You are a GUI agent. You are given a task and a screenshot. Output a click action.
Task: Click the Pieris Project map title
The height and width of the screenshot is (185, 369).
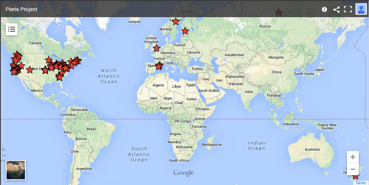(21, 9)
